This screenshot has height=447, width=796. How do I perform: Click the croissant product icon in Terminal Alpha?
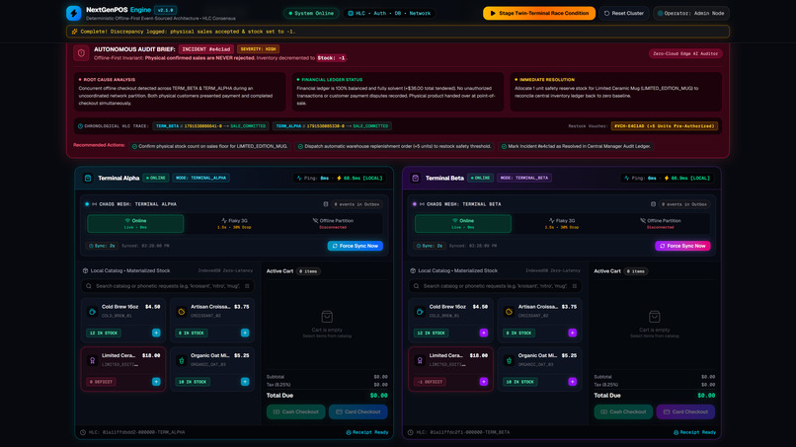[x=182, y=312]
